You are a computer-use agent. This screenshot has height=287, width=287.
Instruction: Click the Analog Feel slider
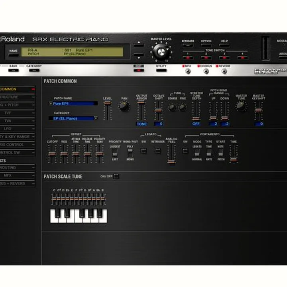pos(171,154)
